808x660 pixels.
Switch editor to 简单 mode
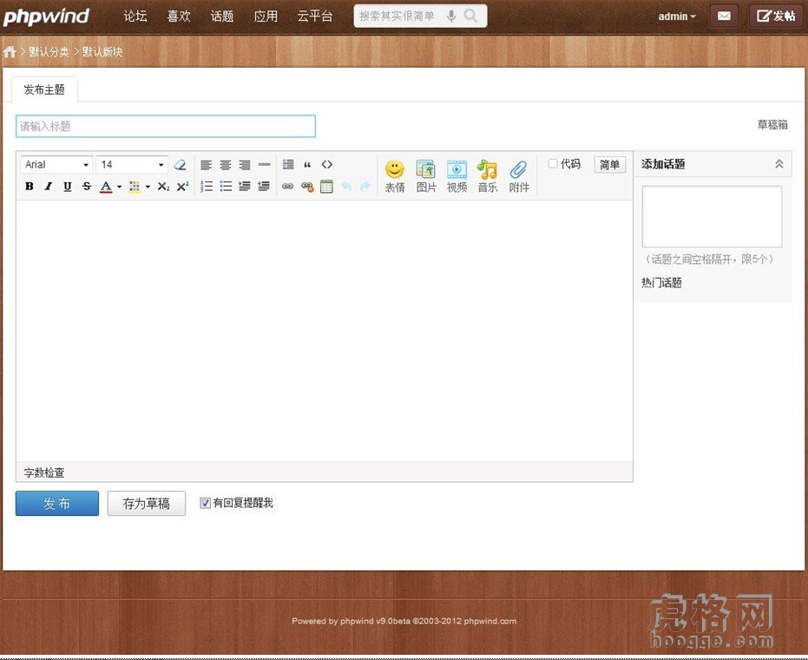pos(609,164)
